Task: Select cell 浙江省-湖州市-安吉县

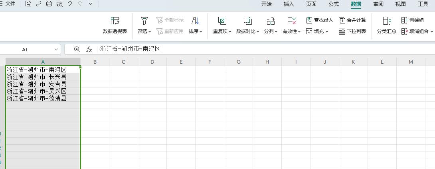Action: pyautogui.click(x=43, y=84)
